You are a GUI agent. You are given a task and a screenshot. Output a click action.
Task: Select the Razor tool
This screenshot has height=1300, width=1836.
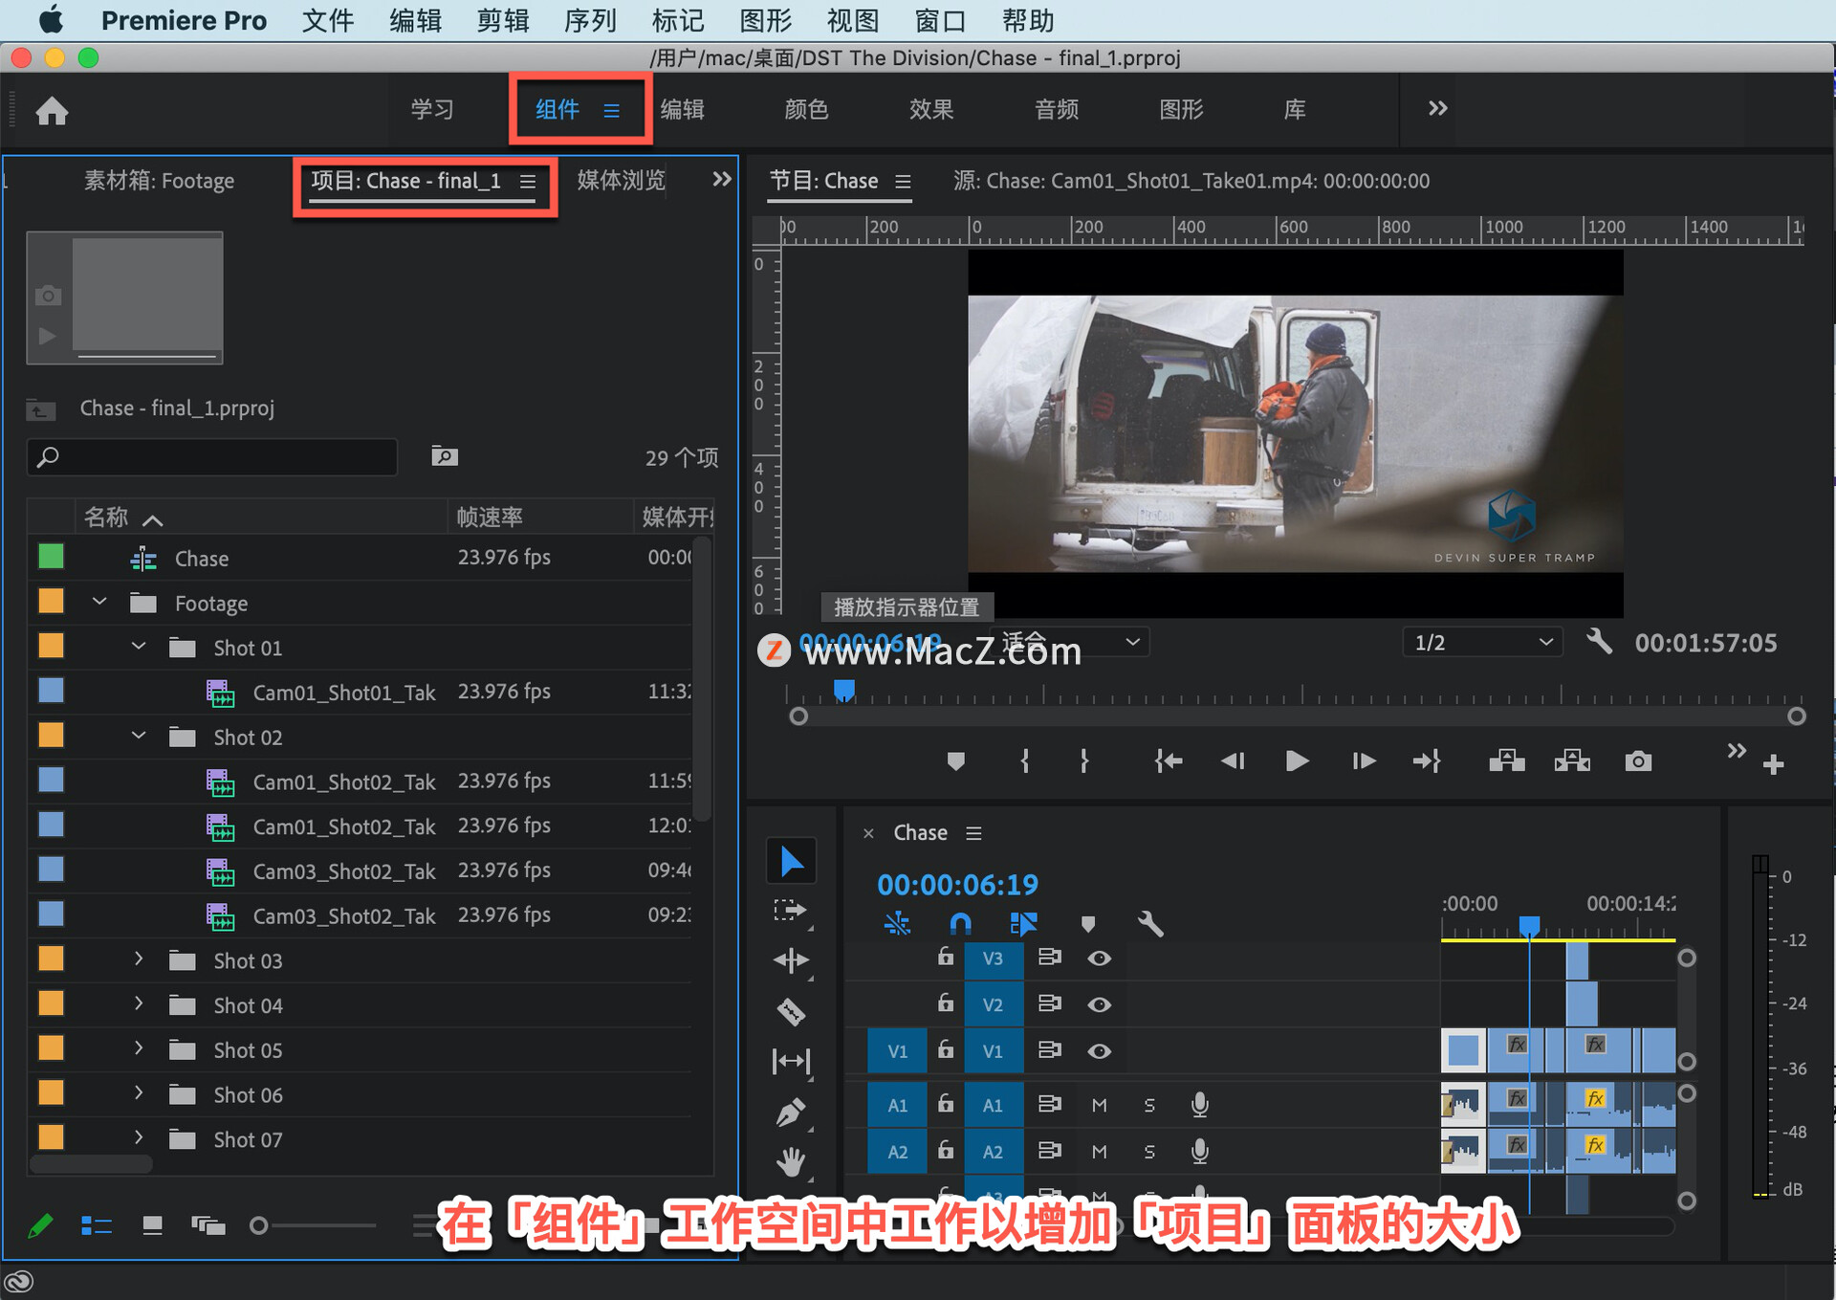click(x=791, y=1011)
